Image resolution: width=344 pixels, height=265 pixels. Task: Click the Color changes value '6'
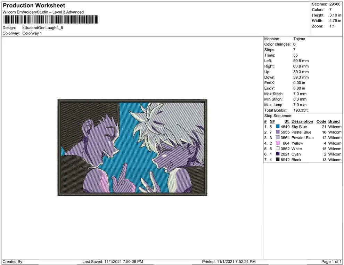point(294,45)
